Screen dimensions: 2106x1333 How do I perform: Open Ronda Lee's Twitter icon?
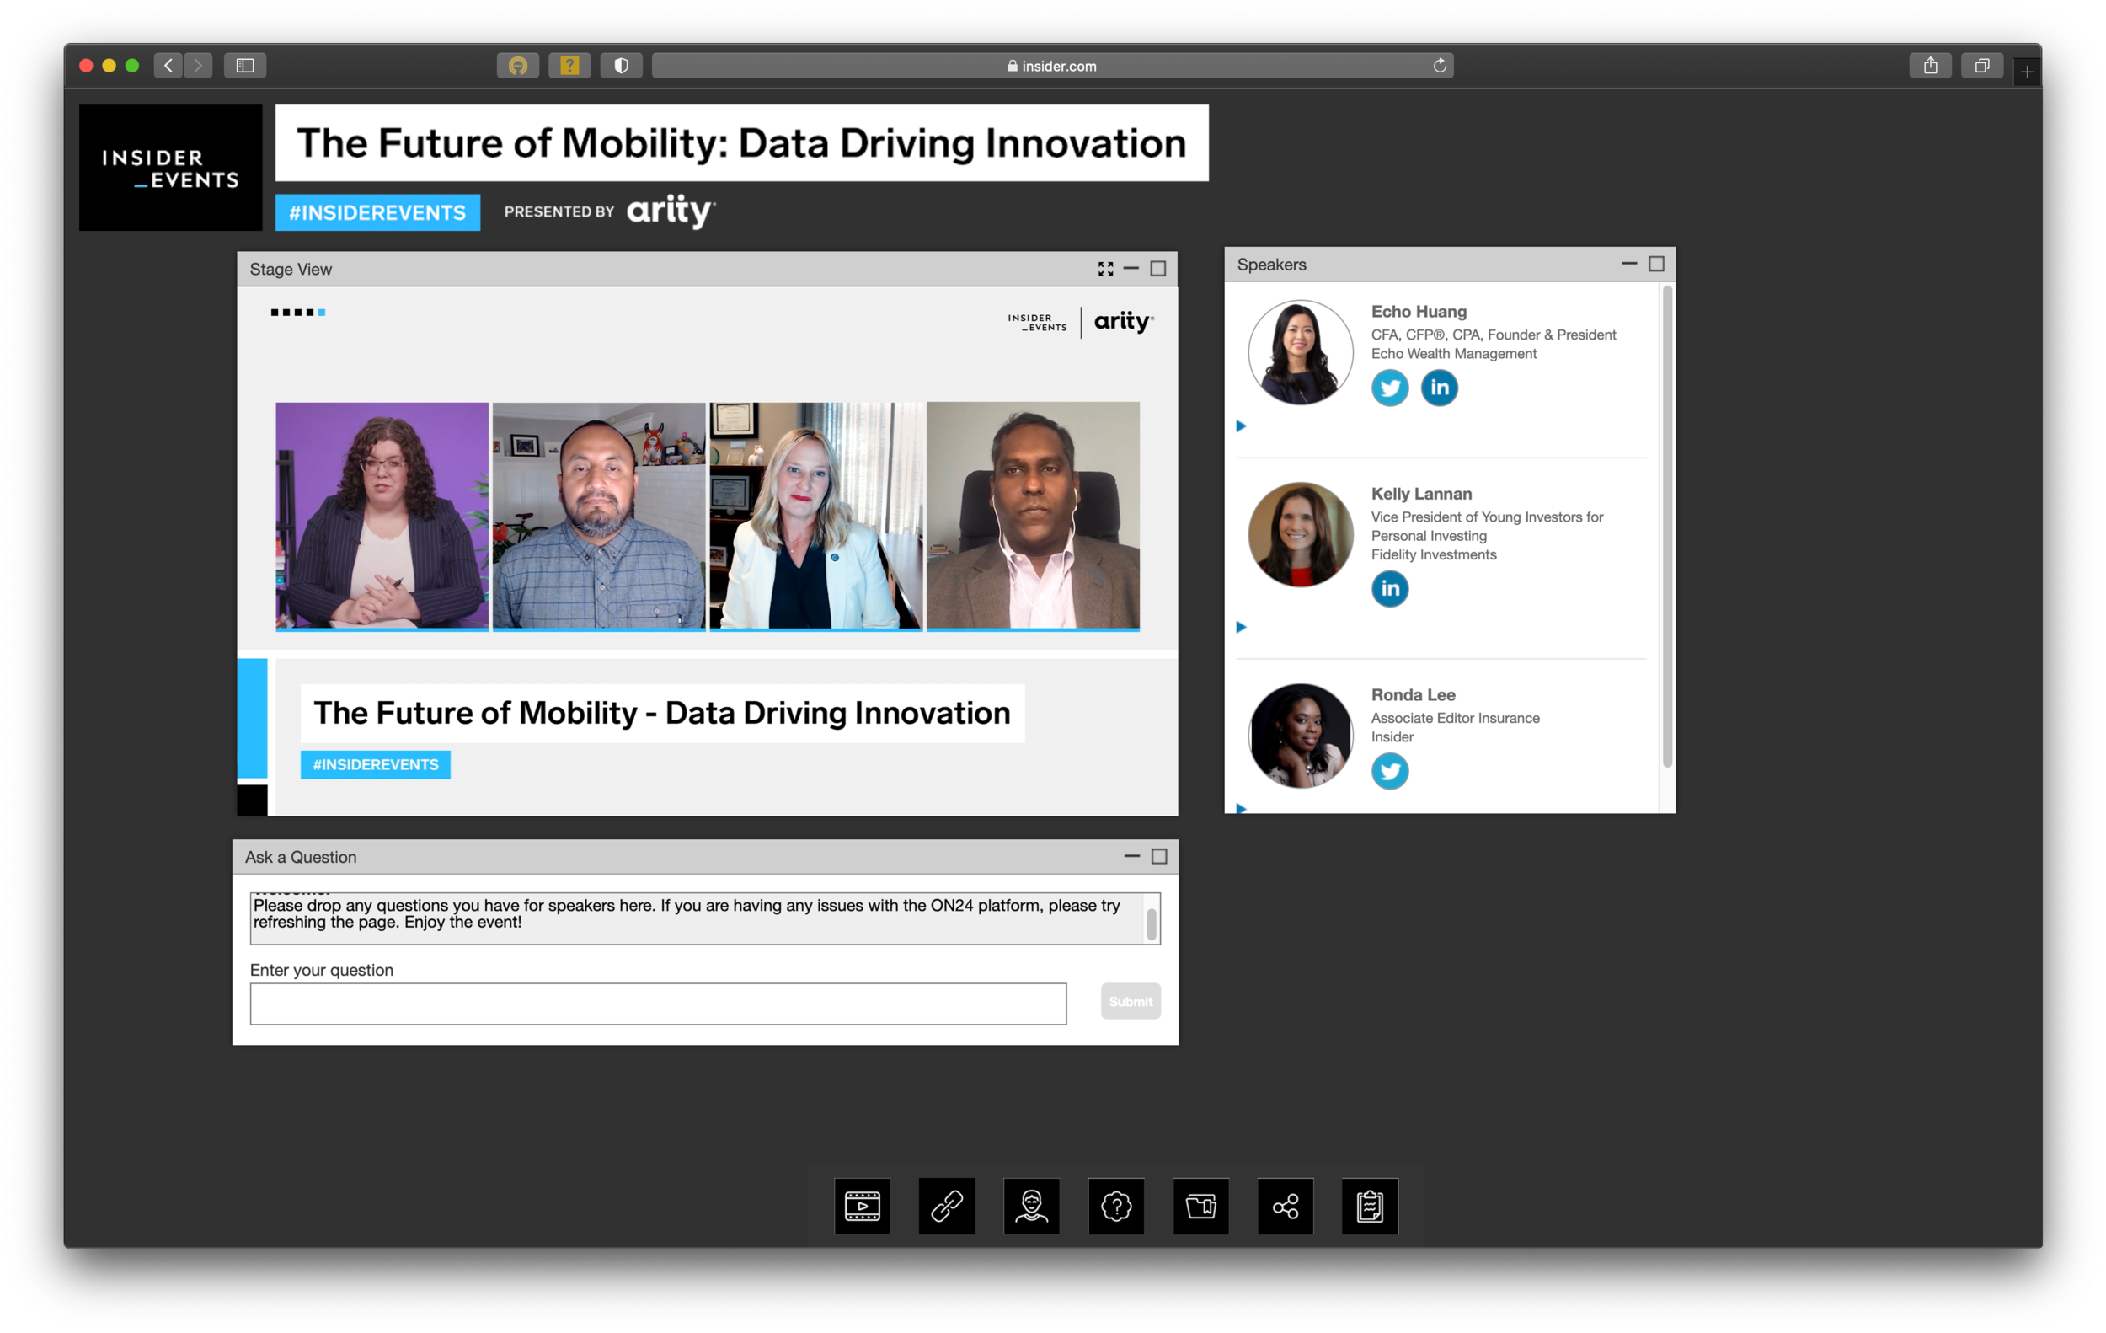1390,771
